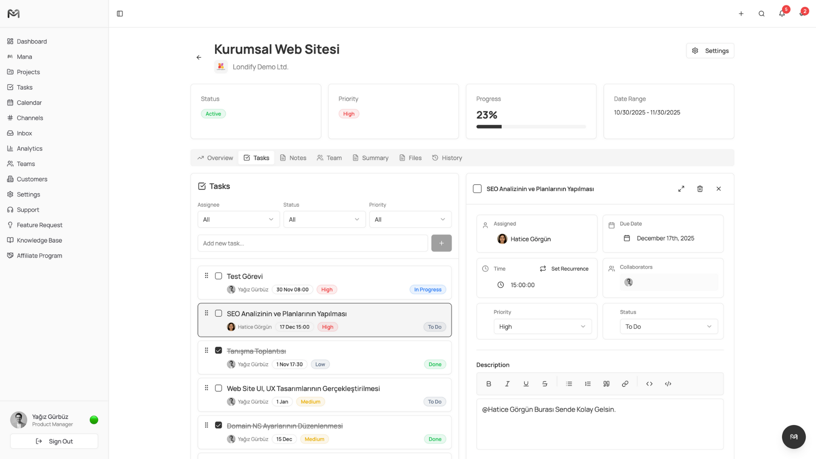Screen dimensions: 816x459
Task: Expand the task detail to fullscreen
Action: pyautogui.click(x=681, y=189)
